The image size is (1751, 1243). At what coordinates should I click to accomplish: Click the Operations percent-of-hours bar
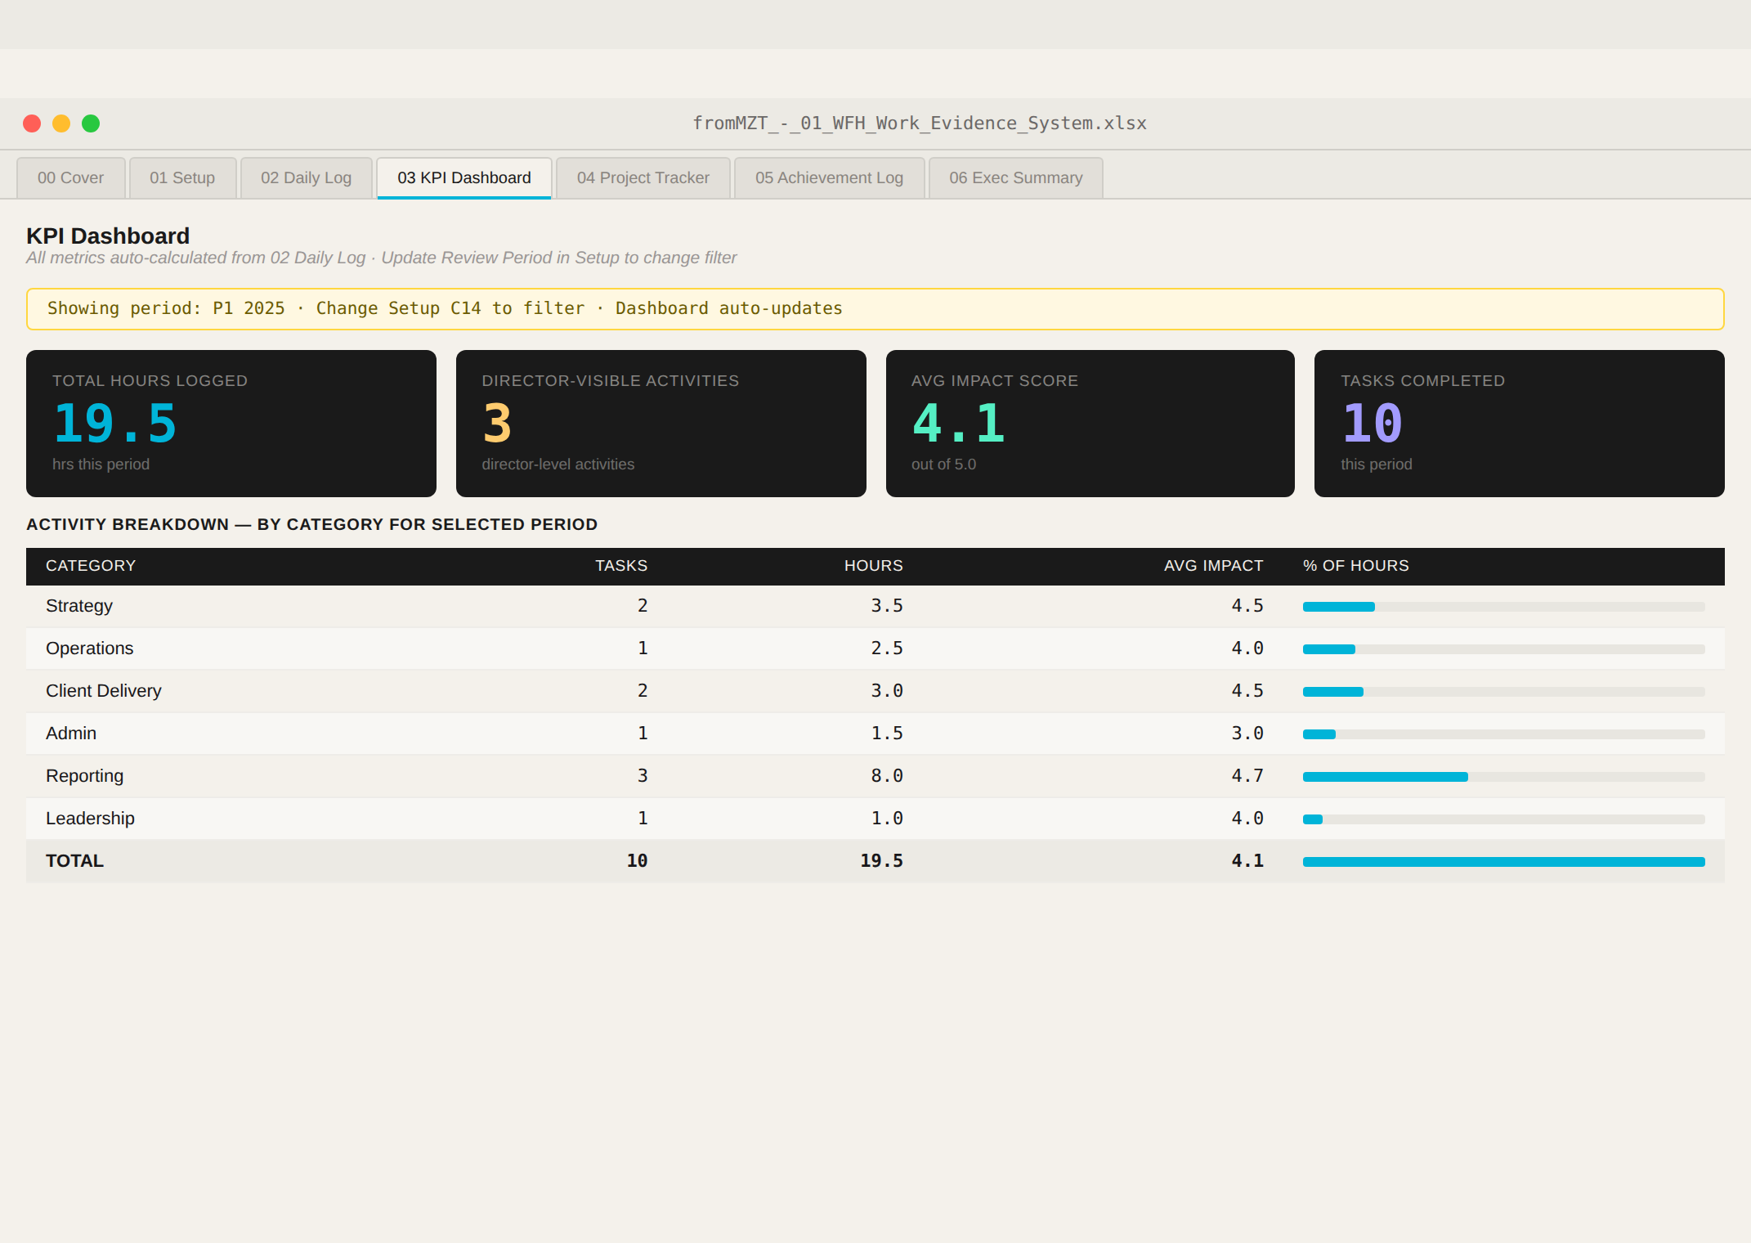point(1504,649)
